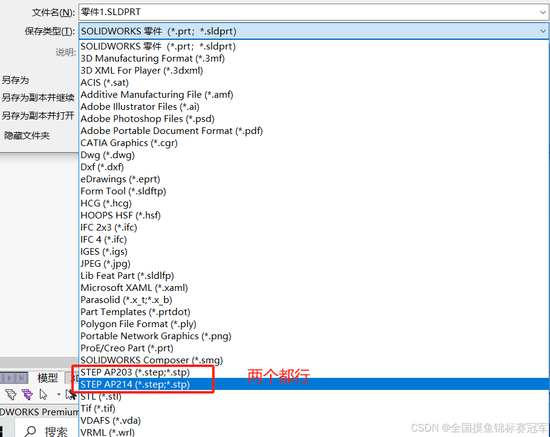Screen dimensions: 550x437
Task: Choose Microsoft XAML (*.xaml)
Action: [314, 288]
